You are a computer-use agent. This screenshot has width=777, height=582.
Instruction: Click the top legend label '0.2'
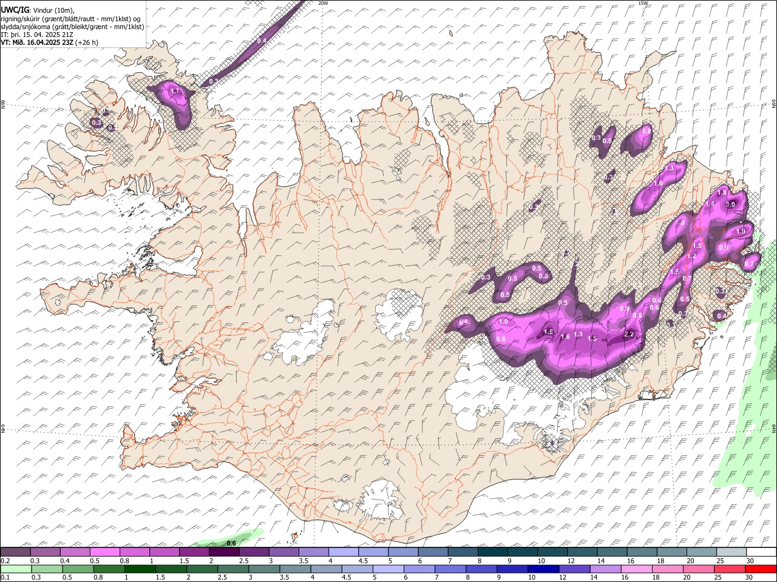point(5,561)
